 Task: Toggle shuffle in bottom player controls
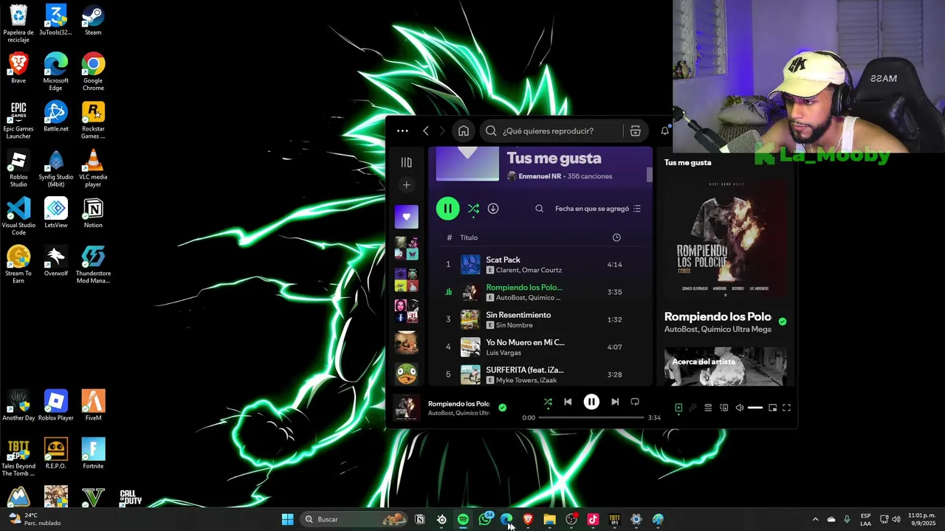(x=548, y=402)
